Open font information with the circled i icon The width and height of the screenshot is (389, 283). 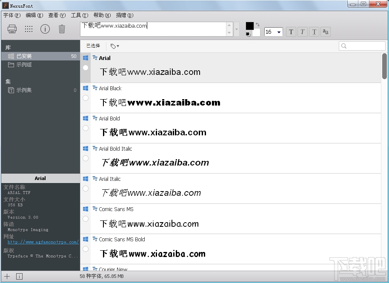pyautogui.click(x=45, y=29)
